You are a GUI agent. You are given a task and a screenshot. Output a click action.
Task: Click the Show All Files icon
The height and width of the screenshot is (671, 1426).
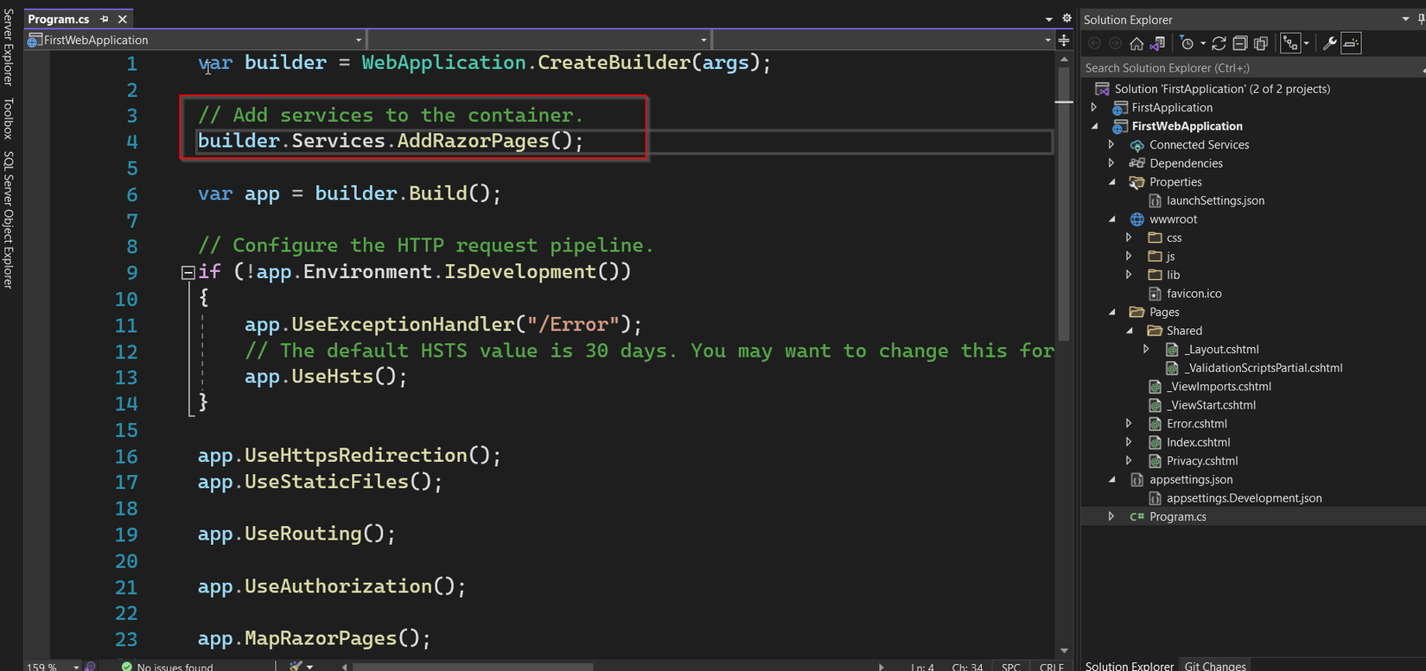1261,43
